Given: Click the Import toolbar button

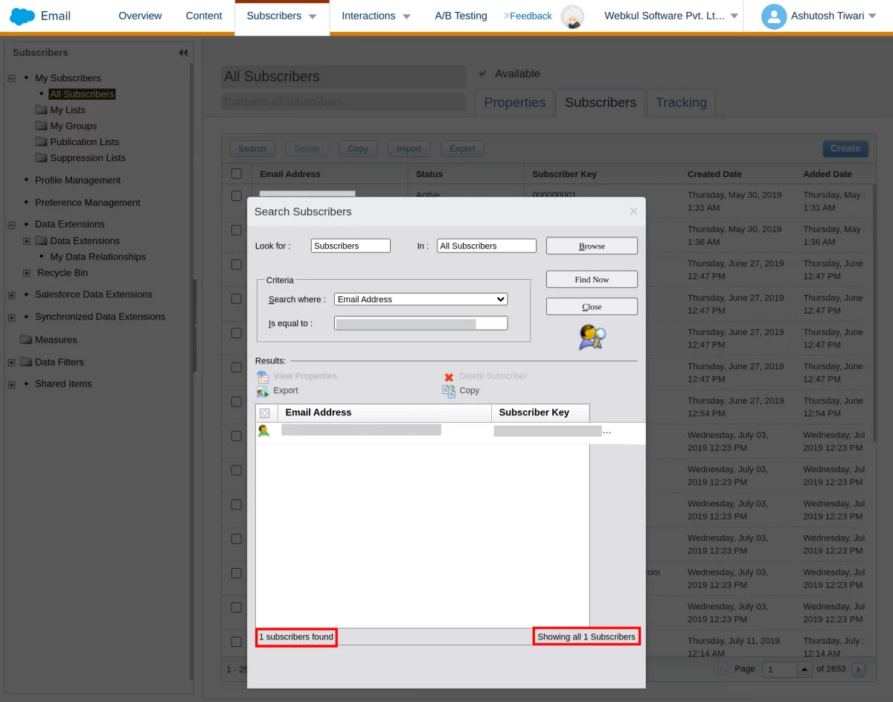Looking at the screenshot, I should tap(409, 149).
